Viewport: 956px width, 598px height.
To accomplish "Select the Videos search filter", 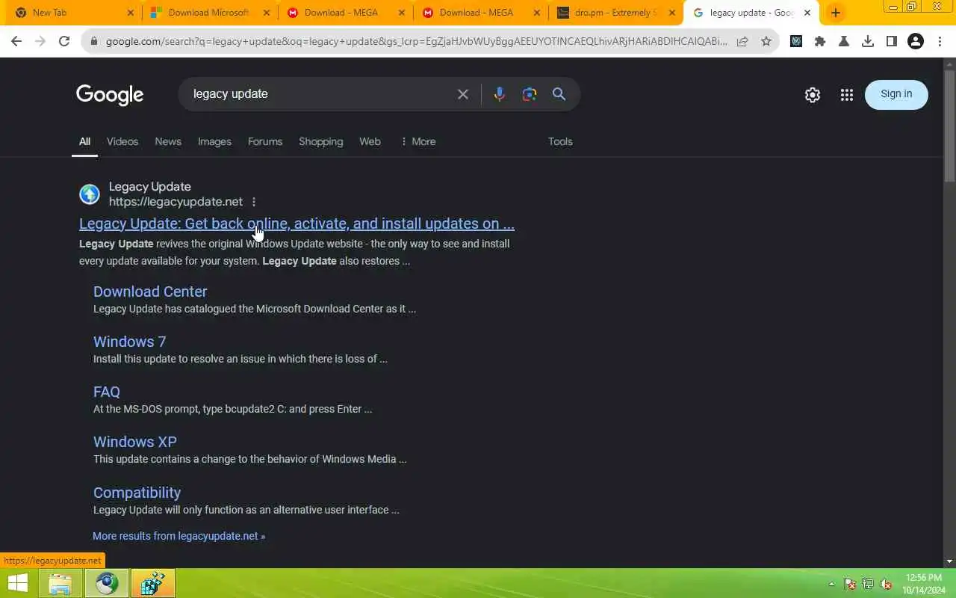I will coord(122,141).
